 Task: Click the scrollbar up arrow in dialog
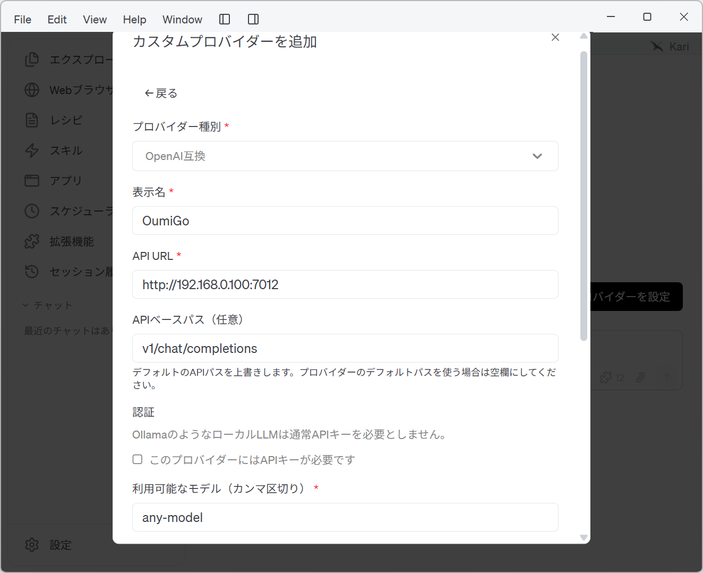pyautogui.click(x=584, y=36)
